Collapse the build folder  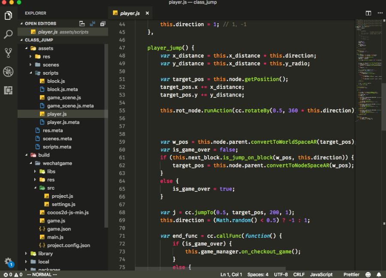(26, 155)
